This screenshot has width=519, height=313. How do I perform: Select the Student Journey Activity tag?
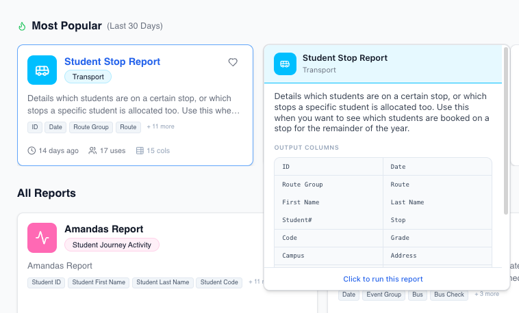(112, 245)
